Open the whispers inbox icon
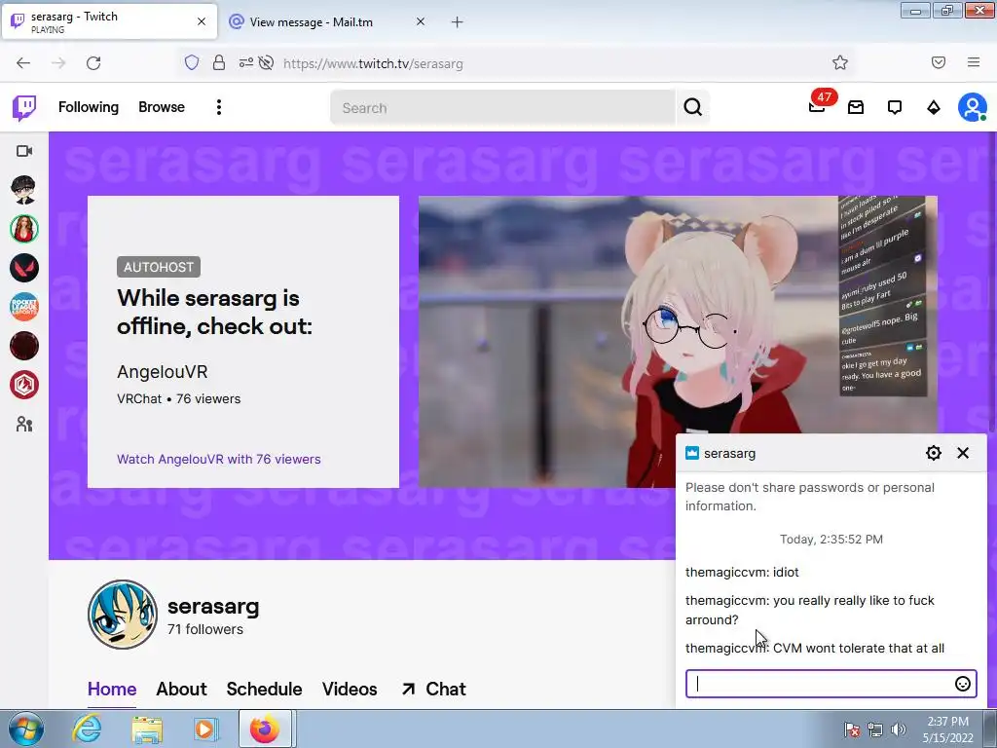The image size is (997, 748). click(856, 107)
